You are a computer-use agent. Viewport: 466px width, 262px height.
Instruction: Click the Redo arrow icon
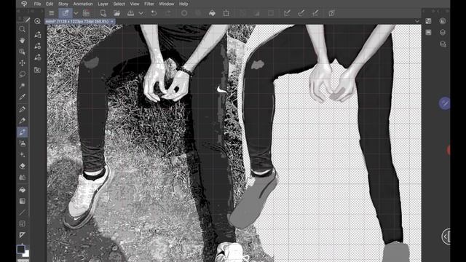[x=168, y=13]
